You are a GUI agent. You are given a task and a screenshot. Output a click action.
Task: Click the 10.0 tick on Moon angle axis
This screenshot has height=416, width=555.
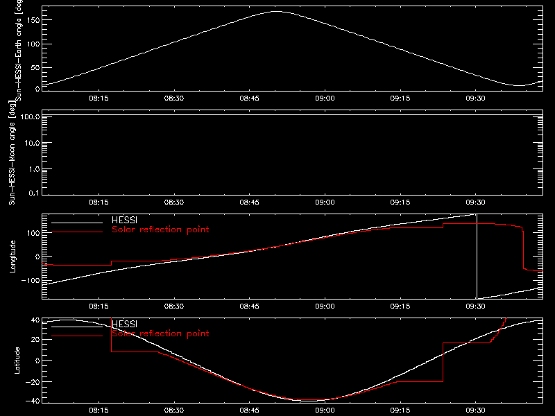[32, 143]
